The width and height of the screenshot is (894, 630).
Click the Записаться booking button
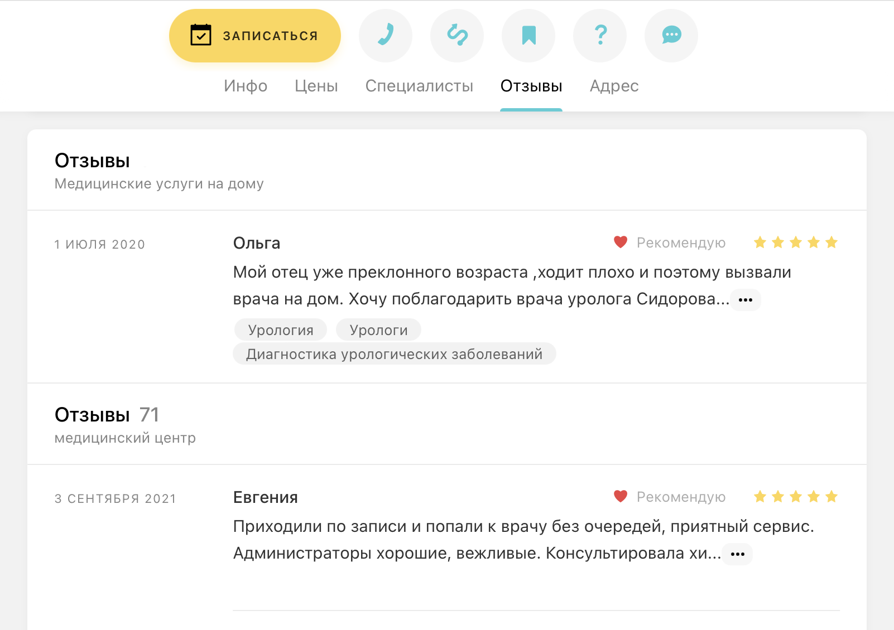[x=255, y=36]
